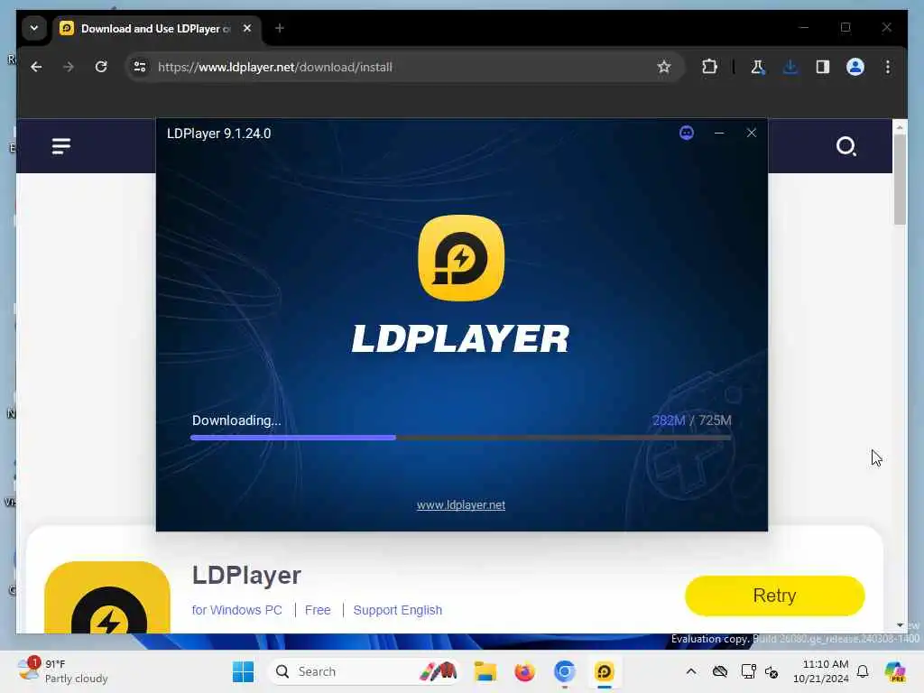924x693 pixels.
Task: Expand the tab search dropdown
Action: [x=34, y=28]
